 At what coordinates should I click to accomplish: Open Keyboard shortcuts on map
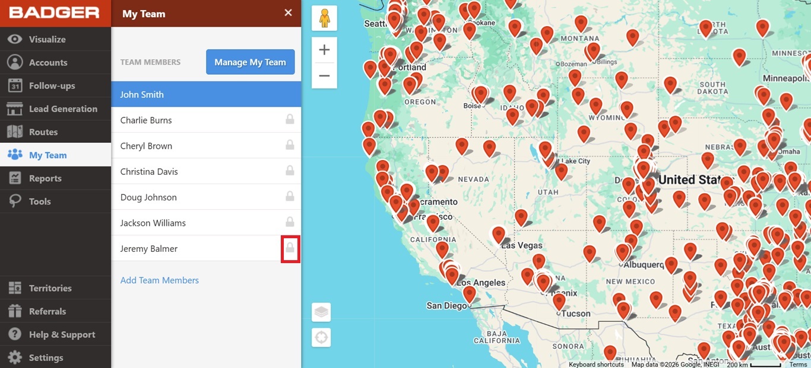click(596, 364)
